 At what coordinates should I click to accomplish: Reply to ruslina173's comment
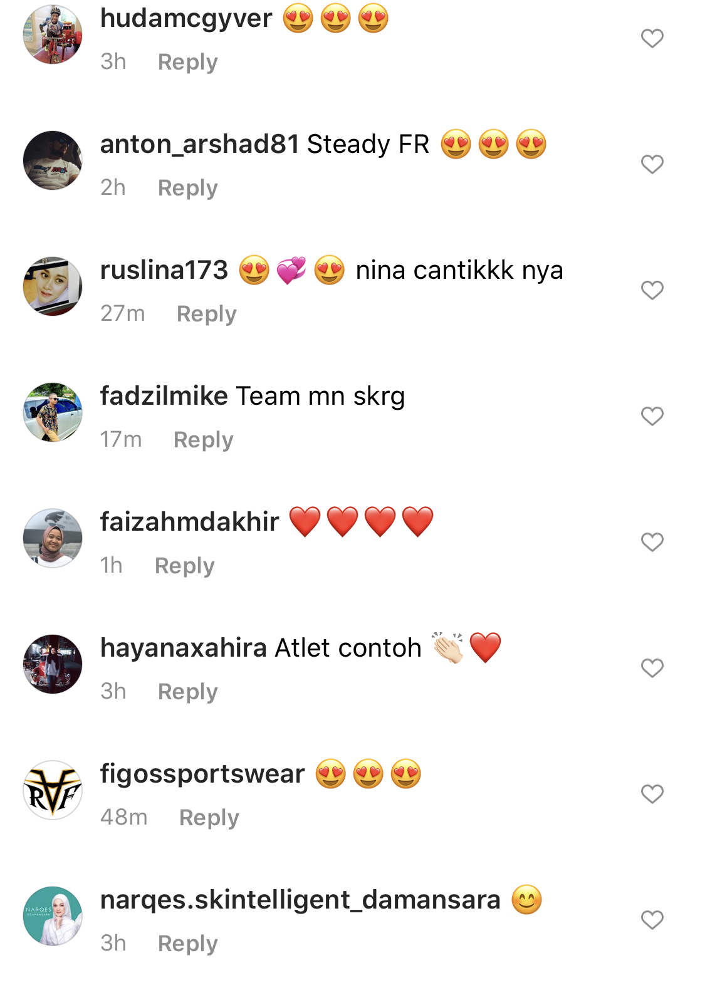pos(206,314)
